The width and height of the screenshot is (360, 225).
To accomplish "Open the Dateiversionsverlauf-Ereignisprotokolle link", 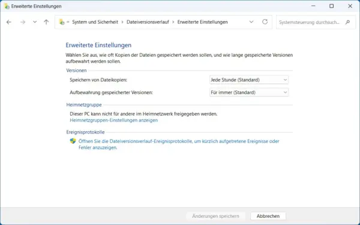I will 179,144.
